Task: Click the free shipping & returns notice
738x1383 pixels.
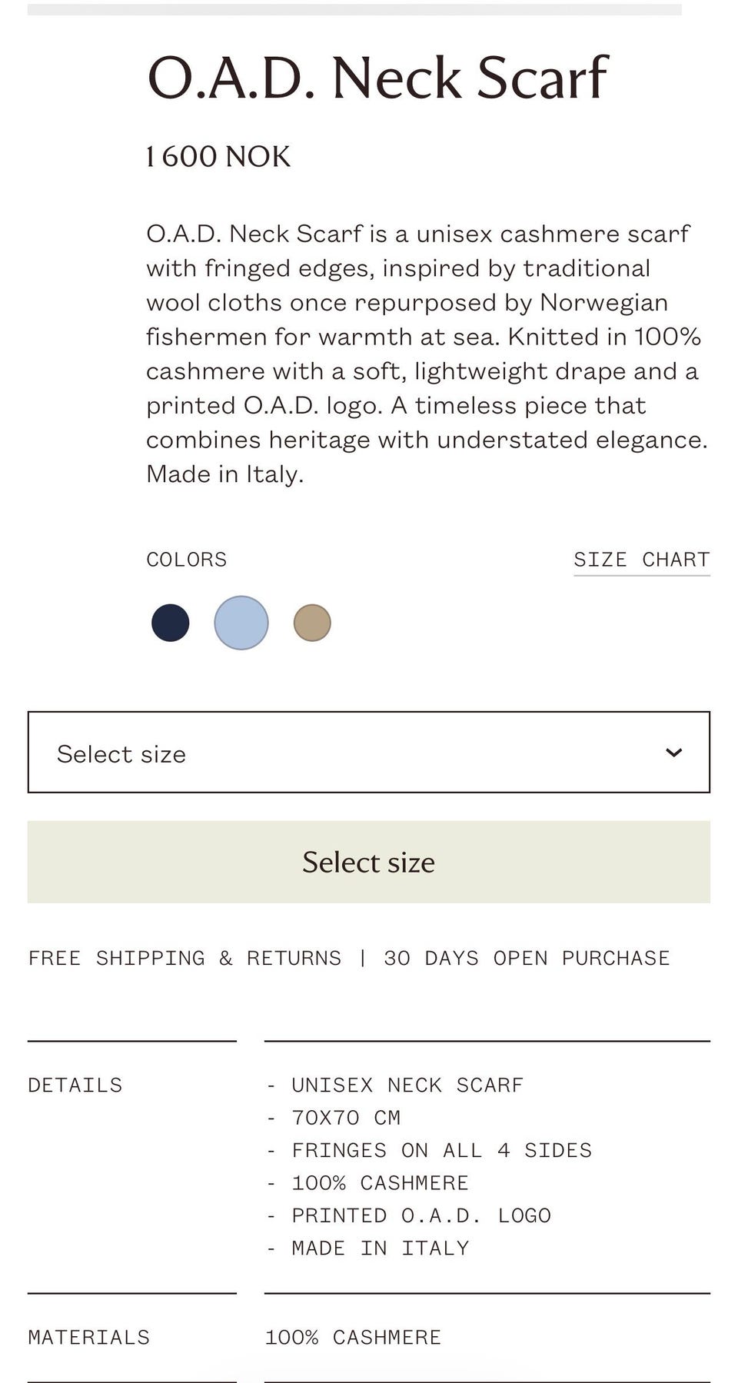Action: tap(349, 958)
